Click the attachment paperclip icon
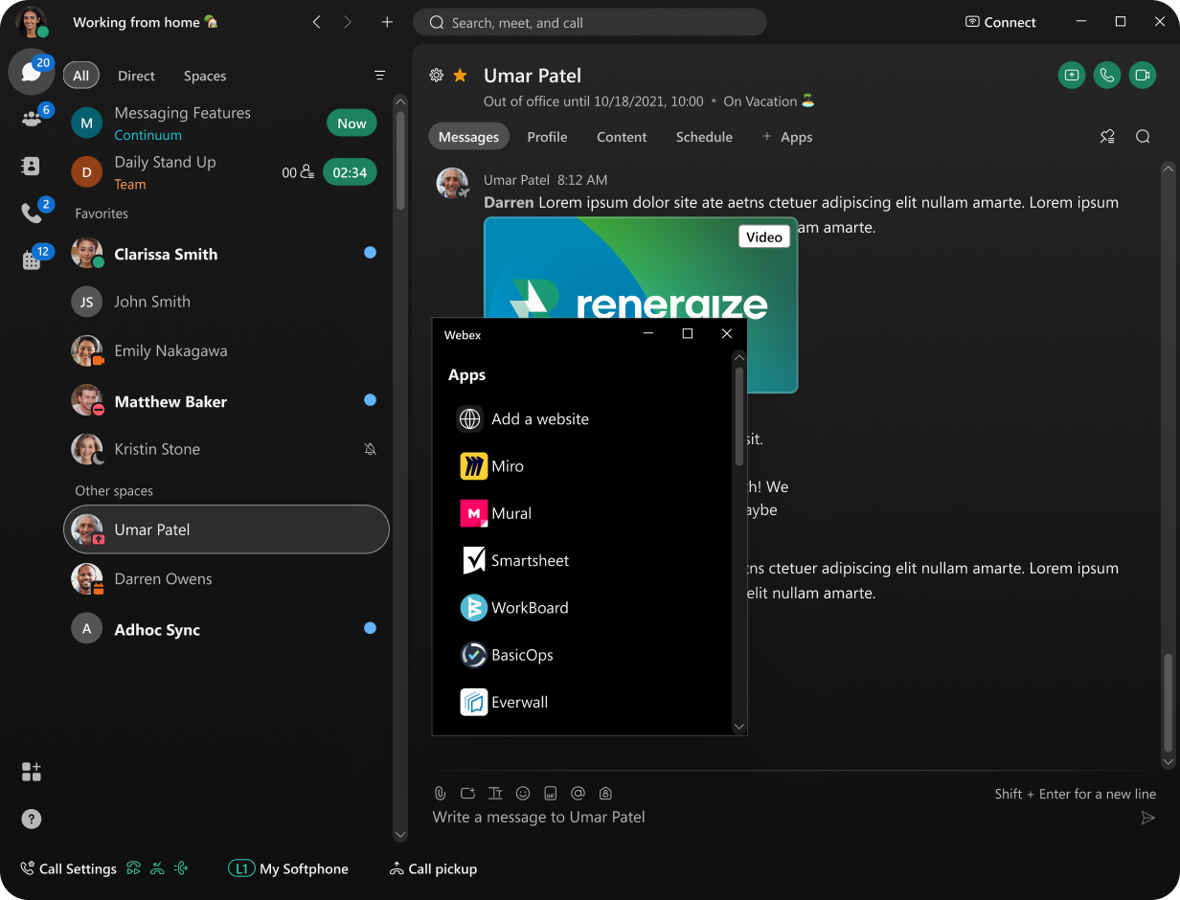This screenshot has height=900, width=1180. (x=441, y=793)
